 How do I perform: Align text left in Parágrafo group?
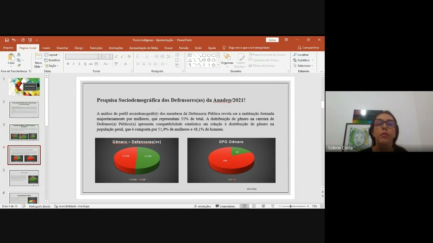[x=138, y=64]
